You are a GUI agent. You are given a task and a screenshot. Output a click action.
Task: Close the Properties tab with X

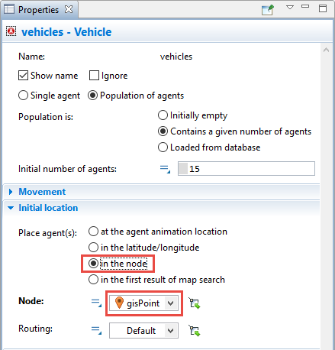tap(69, 9)
